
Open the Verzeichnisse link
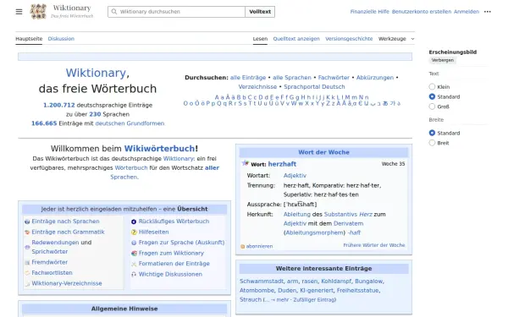[257, 87]
